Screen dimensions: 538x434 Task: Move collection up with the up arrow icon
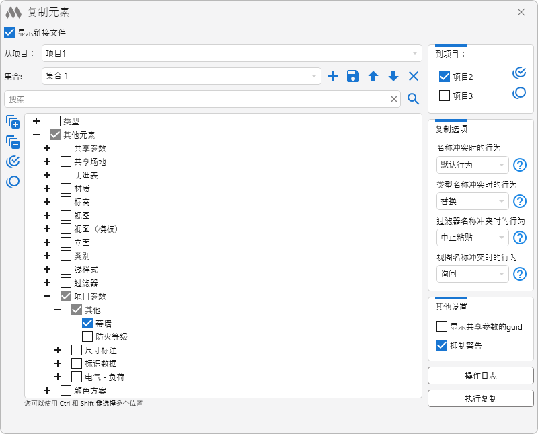pyautogui.click(x=373, y=77)
